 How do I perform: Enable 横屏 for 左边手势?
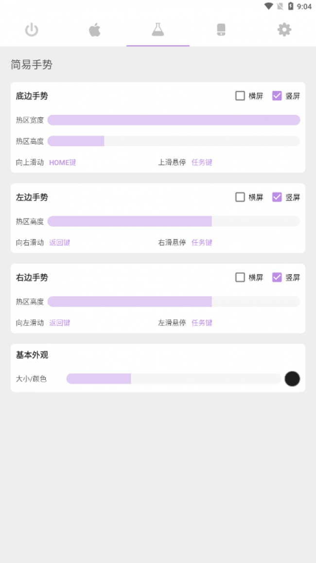[x=240, y=197]
